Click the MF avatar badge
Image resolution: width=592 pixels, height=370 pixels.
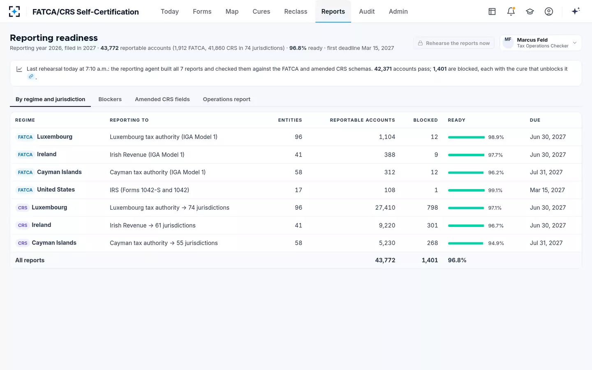click(x=508, y=42)
